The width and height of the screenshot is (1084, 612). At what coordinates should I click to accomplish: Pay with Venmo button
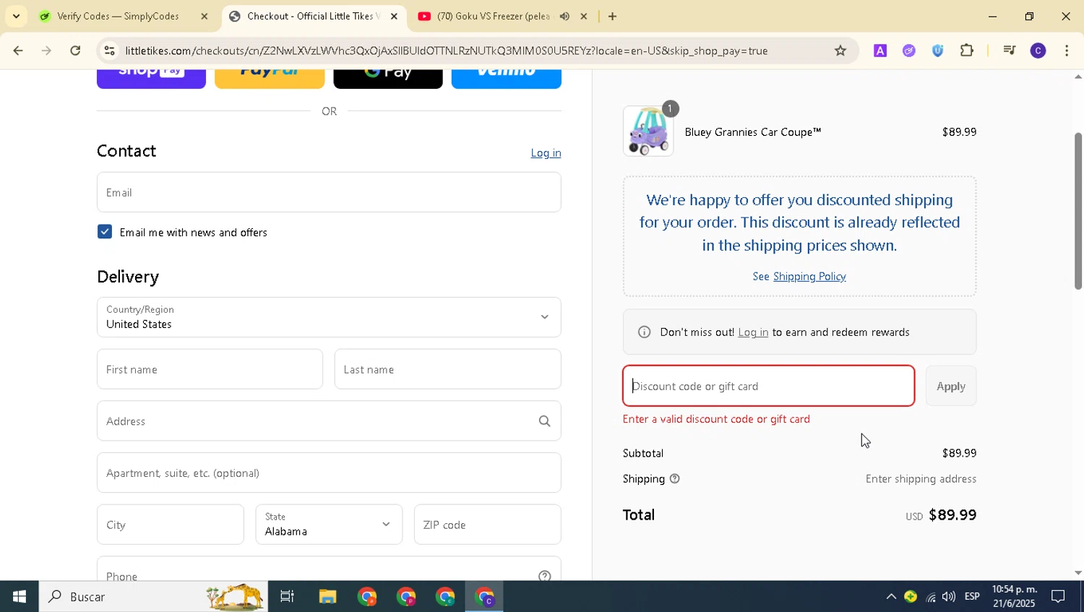pos(507,79)
